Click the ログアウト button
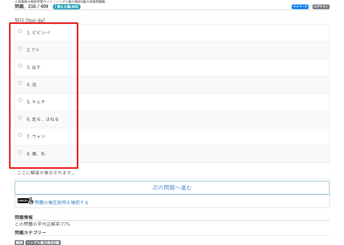The image size is (344, 245). click(x=321, y=7)
